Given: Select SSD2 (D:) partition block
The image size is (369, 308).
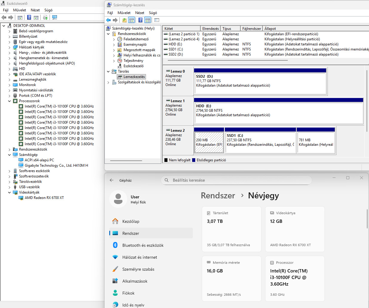Looking at the screenshot, I should tap(260, 81).
